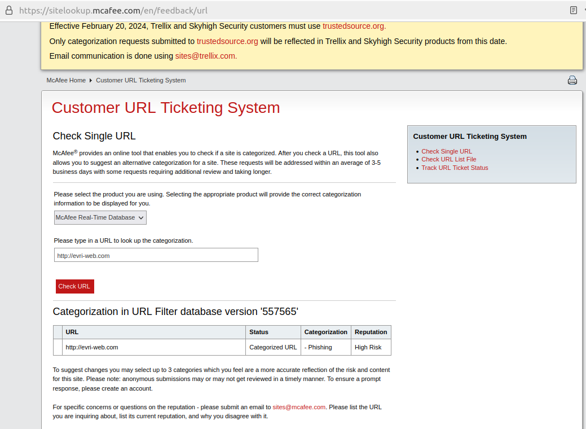The width and height of the screenshot is (586, 429).
Task: Open the McAfee Real-Time Database product dropdown
Action: (100, 218)
